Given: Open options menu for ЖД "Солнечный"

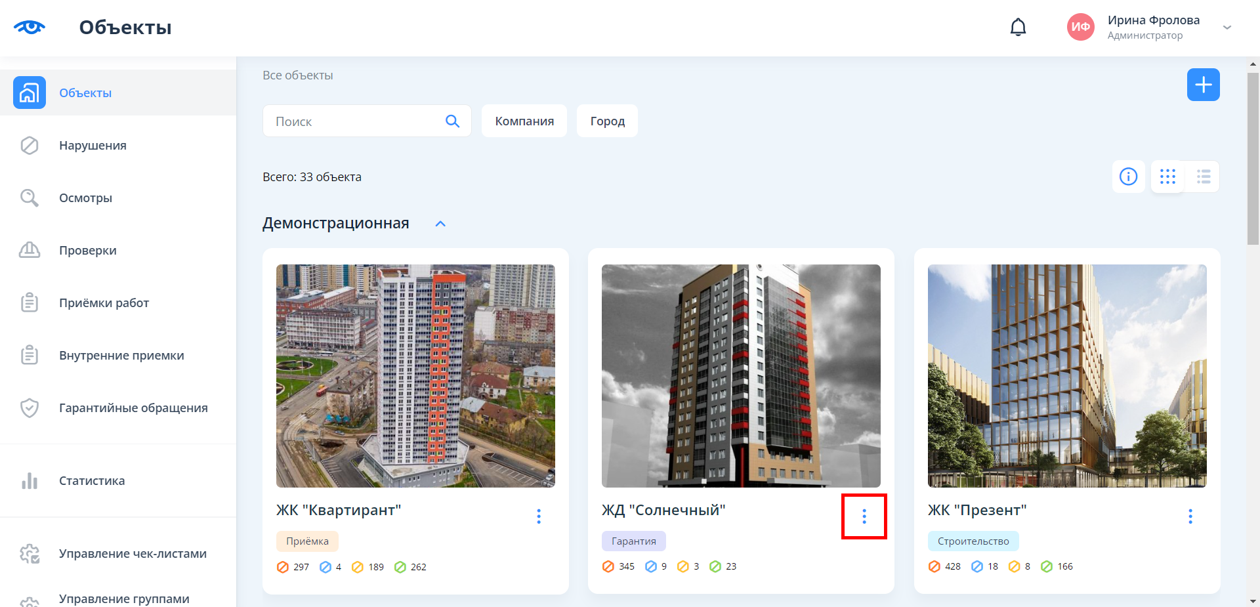Looking at the screenshot, I should [864, 516].
